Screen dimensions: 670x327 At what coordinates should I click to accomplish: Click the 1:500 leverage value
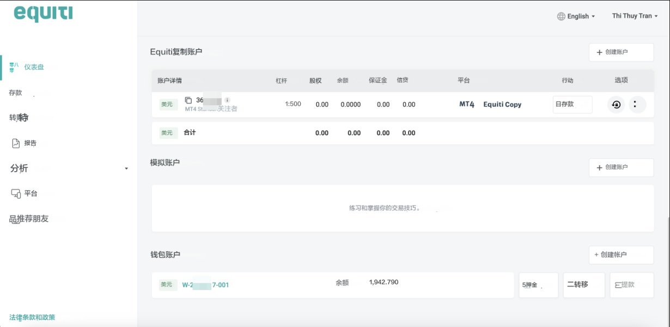pos(293,104)
